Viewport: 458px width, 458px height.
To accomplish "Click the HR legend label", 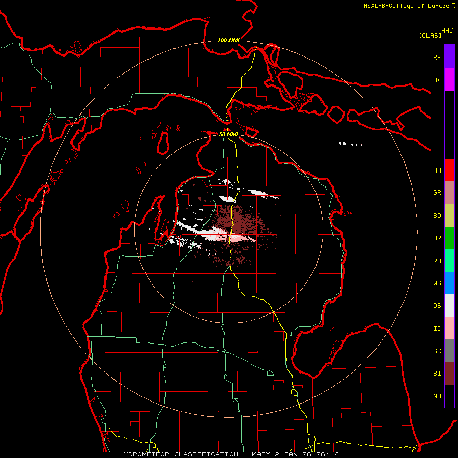I will tap(437, 238).
